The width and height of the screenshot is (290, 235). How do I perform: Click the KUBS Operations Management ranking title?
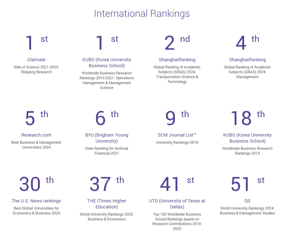[x=107, y=63]
